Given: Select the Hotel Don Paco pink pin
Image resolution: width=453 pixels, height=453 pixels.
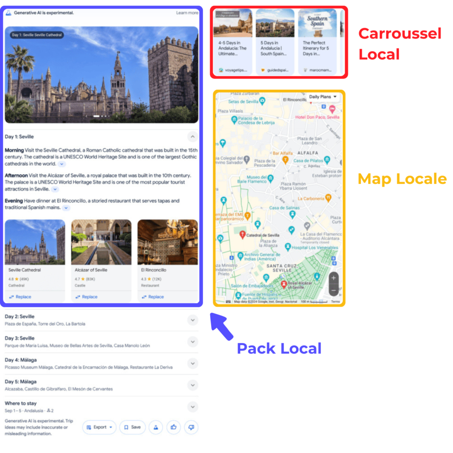Looking at the screenshot, I should [x=332, y=109].
